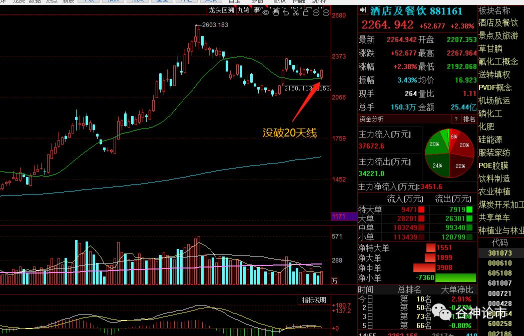This screenshot has width=524, height=336.
Task: Open the 资金分析 panel header
Action: coord(372,119)
